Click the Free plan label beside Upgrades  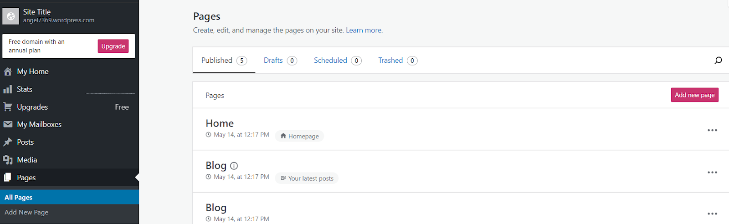pos(122,107)
